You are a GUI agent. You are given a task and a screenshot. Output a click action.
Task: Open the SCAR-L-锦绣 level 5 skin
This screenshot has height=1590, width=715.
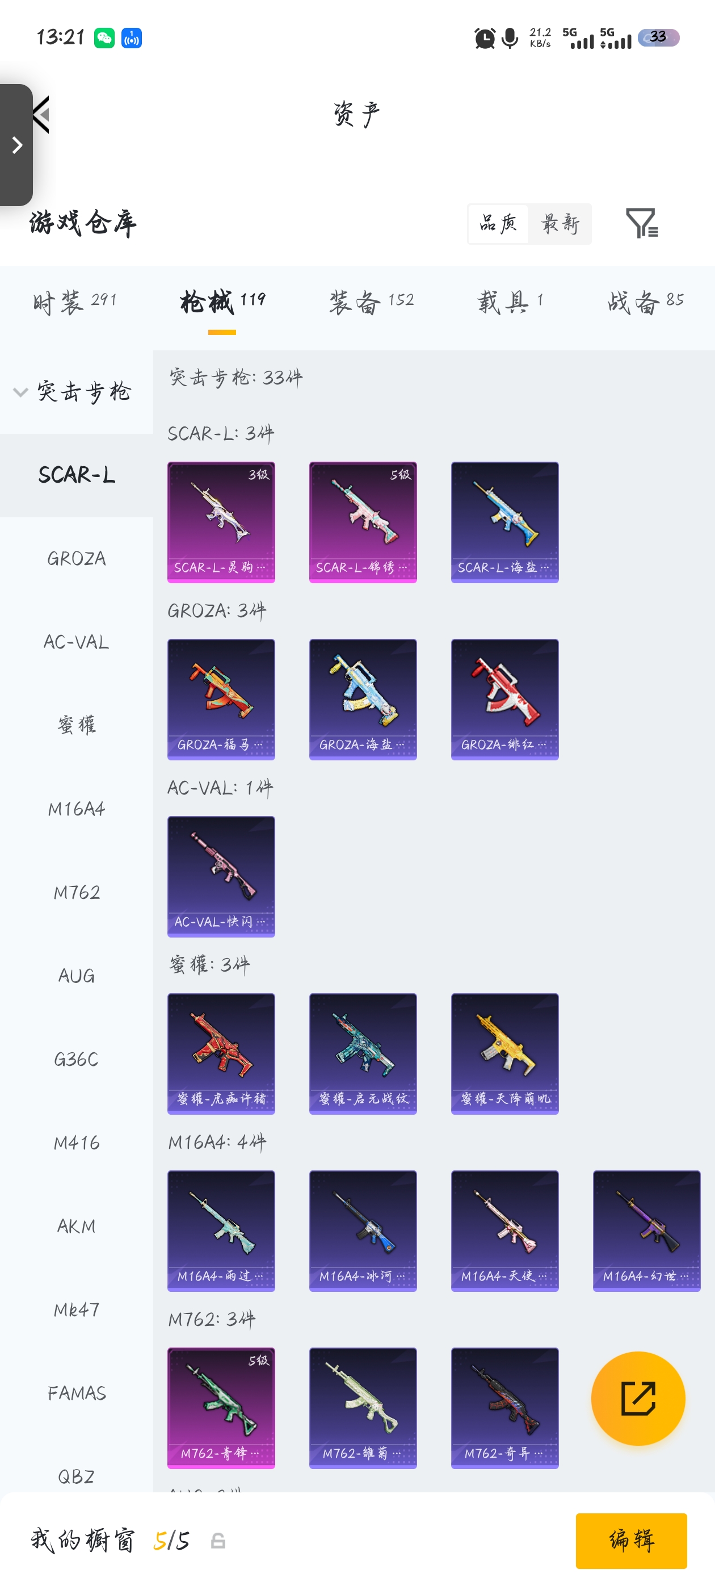tap(363, 522)
